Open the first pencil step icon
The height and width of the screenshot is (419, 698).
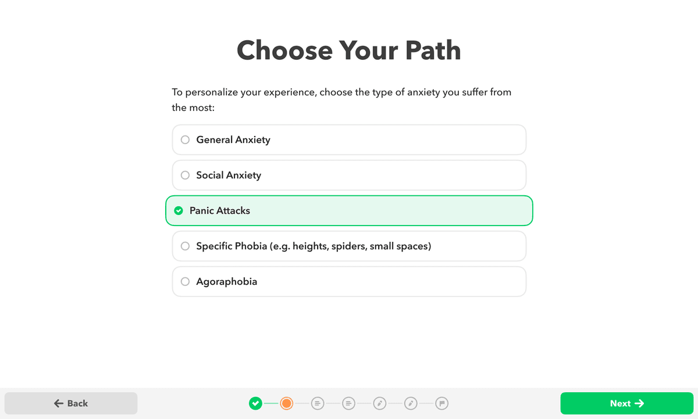click(x=380, y=403)
